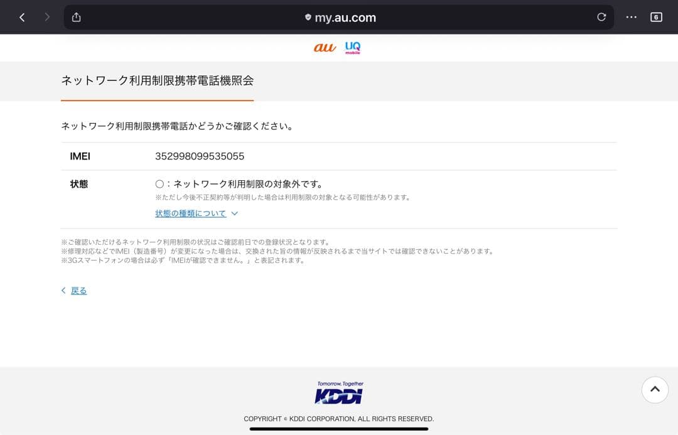Click the IMEI number 352998099535055

click(x=200, y=156)
